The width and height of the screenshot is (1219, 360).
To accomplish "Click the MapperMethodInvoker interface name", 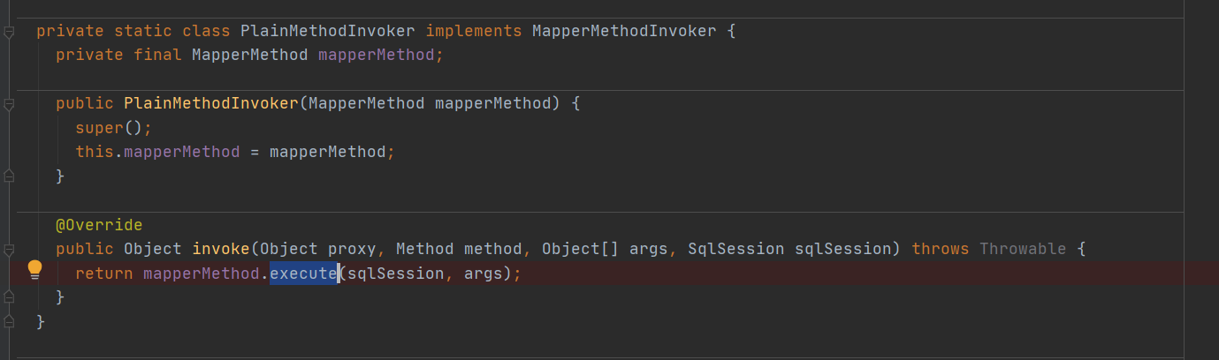I will click(x=624, y=31).
